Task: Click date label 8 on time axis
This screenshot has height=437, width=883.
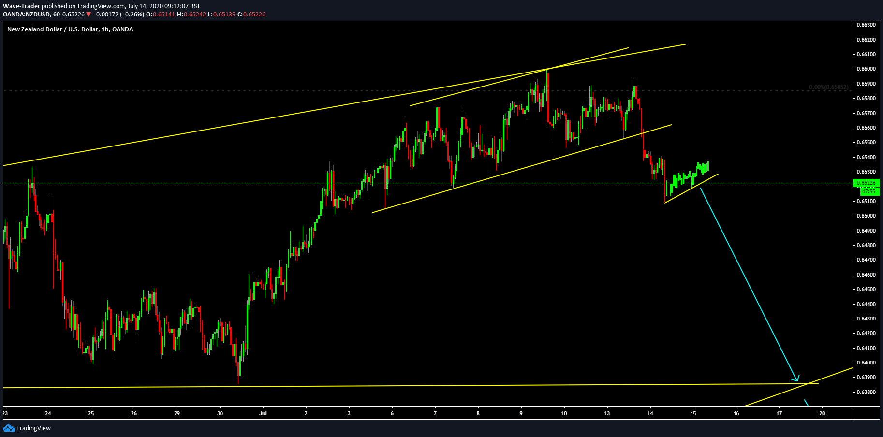Action: [478, 413]
